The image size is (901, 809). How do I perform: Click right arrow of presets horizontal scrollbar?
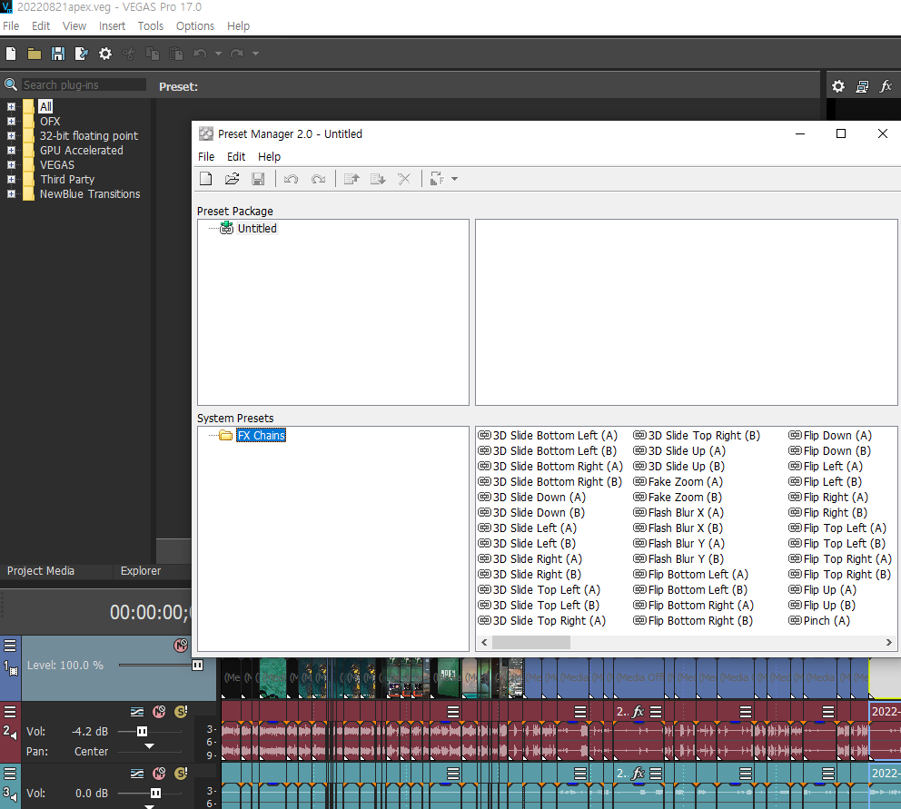pos(889,642)
